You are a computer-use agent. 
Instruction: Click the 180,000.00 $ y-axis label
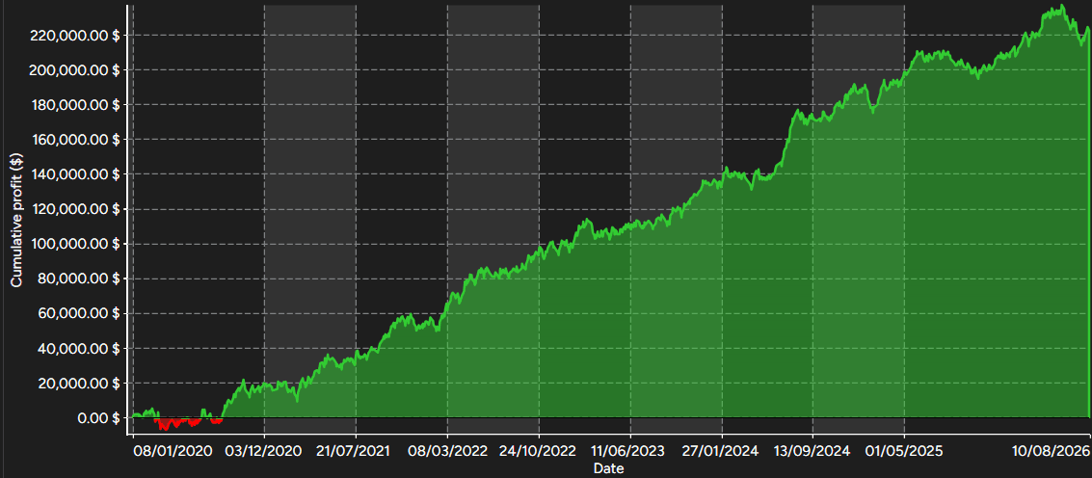(74, 104)
